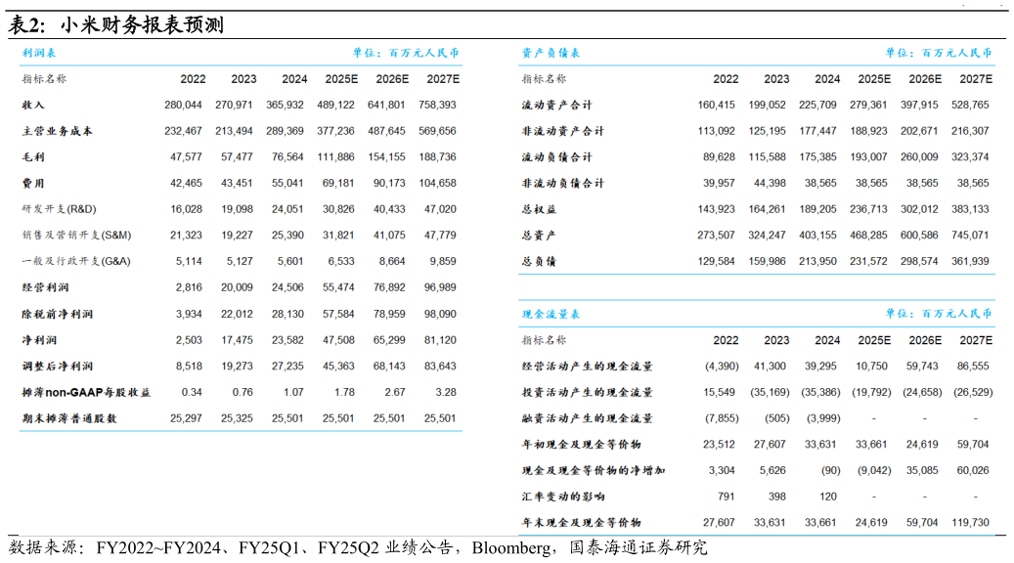Screen dimensions: 1014x563
Task: Click current liabilities value 323,374
Action: coord(970,157)
